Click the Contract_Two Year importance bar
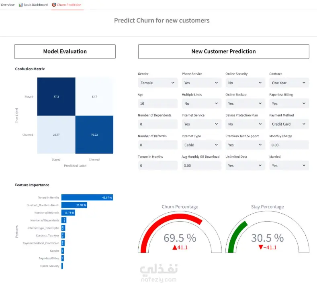Image resolution: width=317 pixels, height=283 pixels. click(63, 236)
